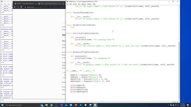Click the editor scrollbar up arrow
This screenshot has height=107, width=191.
tap(179, 6)
